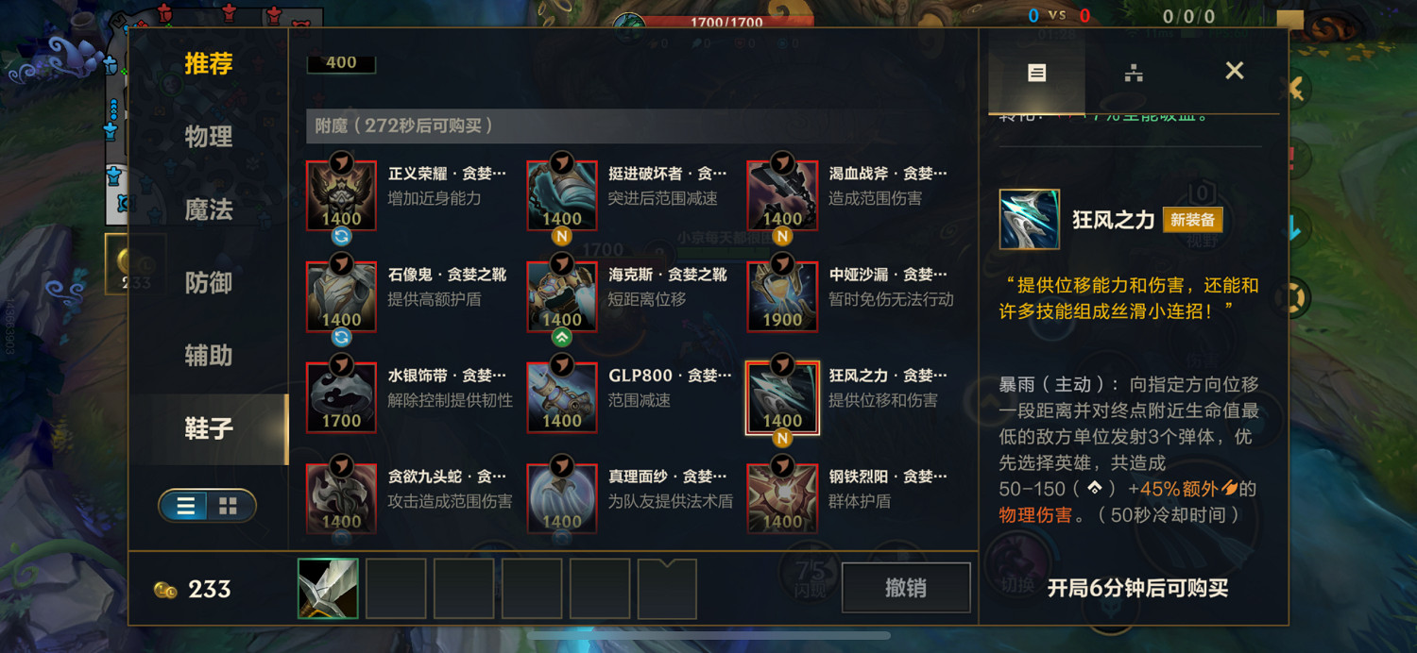
Task: Select the 正义荣耀 boot enchant icon
Action: pos(341,195)
